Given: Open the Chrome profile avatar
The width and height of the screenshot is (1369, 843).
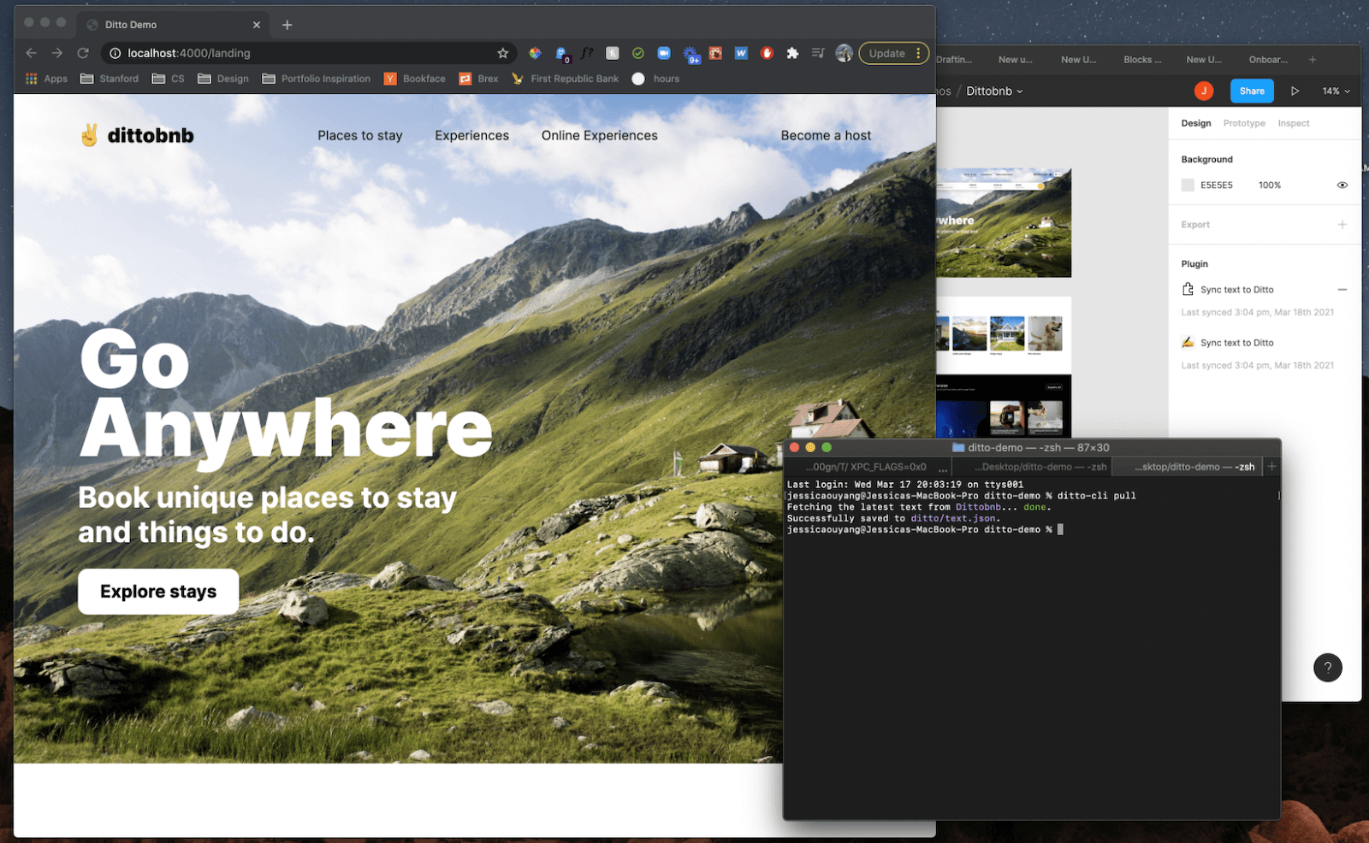Looking at the screenshot, I should [x=844, y=53].
